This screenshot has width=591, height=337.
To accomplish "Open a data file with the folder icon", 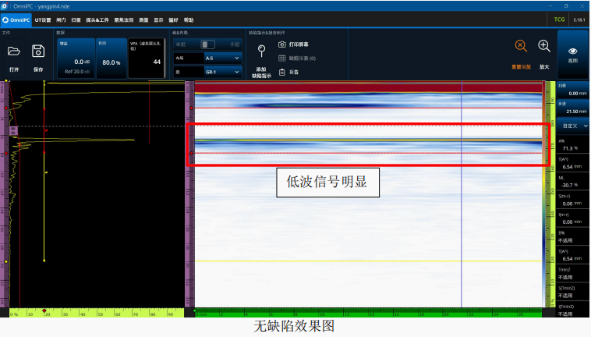I will [14, 51].
